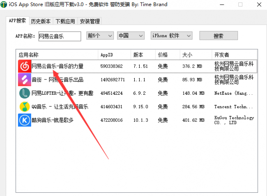Screen dimensions: 267x196
Task: Select row QQ音乐 - 让生活充满音乐
Action: (x=138, y=107)
